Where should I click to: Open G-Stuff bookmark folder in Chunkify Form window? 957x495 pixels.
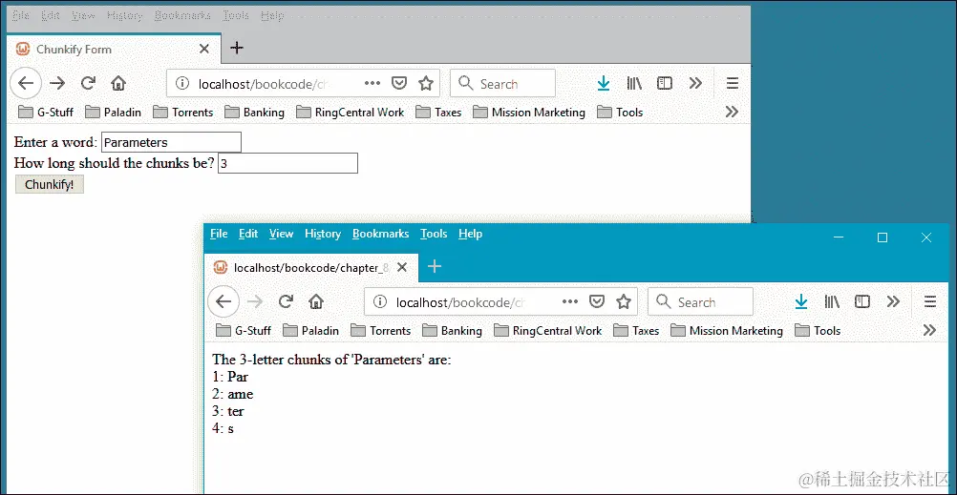46,113
